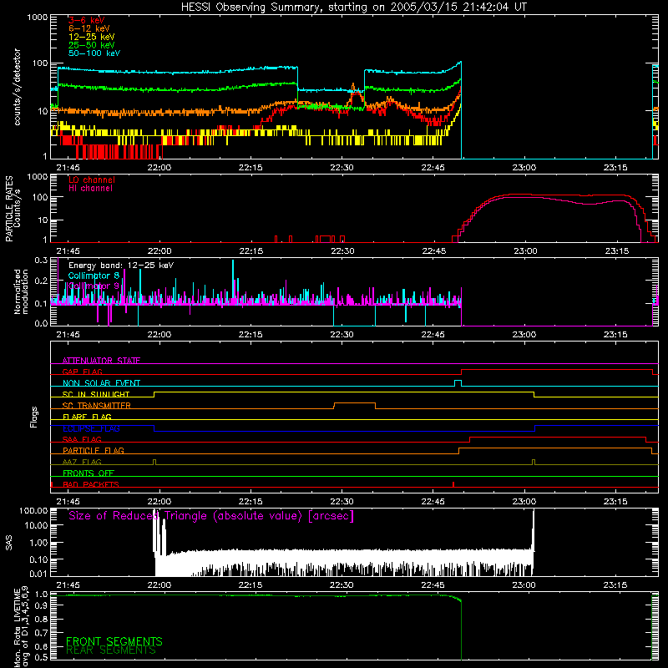Image resolution: width=668 pixels, height=668 pixels.
Task: Click the "0.3" tick on modulation axis
Action: 41,261
